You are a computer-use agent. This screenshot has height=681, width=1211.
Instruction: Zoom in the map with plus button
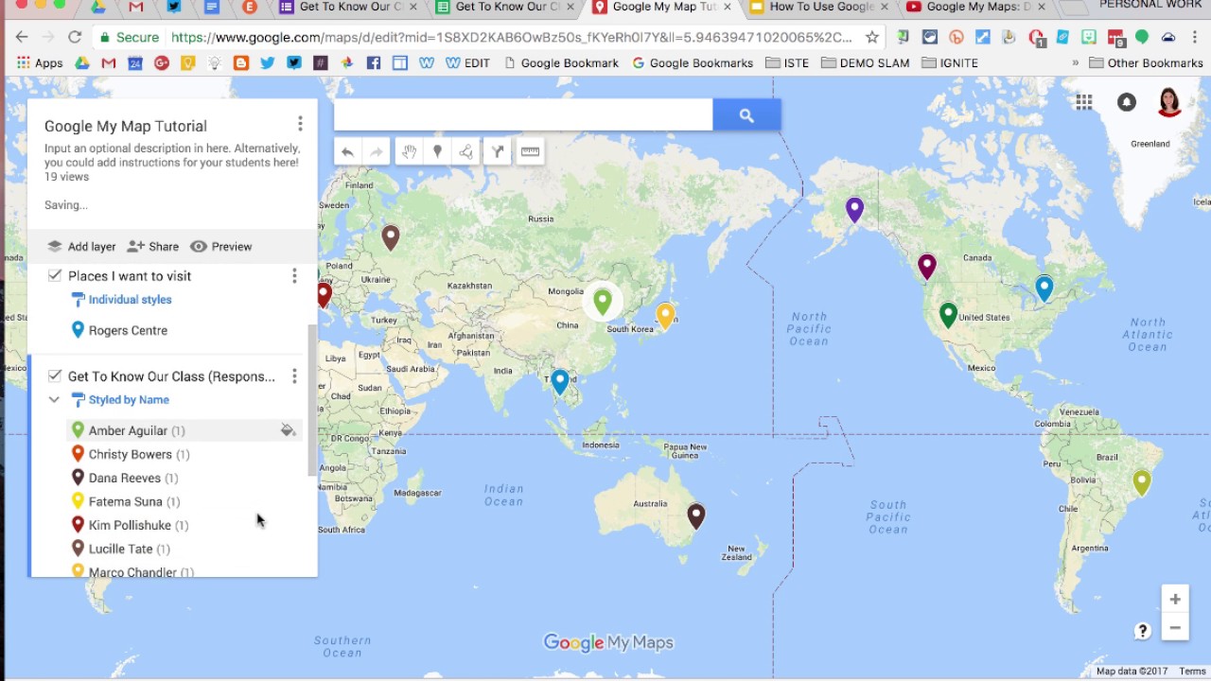click(x=1175, y=599)
